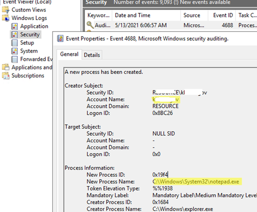Viewport: 257px width, 212px height.
Task: Click the Windows Logs folder icon
Action: pos(6,18)
